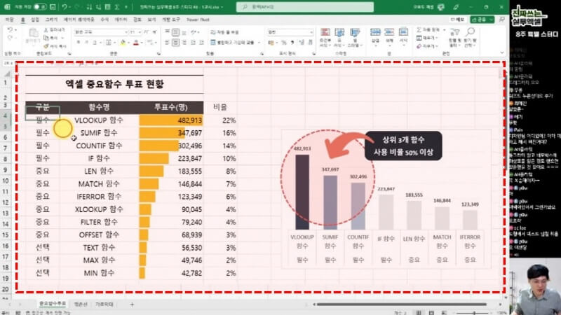561x315 pixels.
Task: Click the AutoSum sigma in quick access toolbar
Action: [117, 7]
